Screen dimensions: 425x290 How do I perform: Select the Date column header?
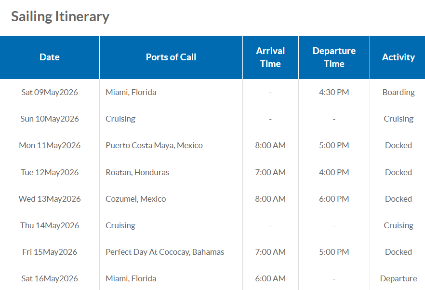(50, 57)
